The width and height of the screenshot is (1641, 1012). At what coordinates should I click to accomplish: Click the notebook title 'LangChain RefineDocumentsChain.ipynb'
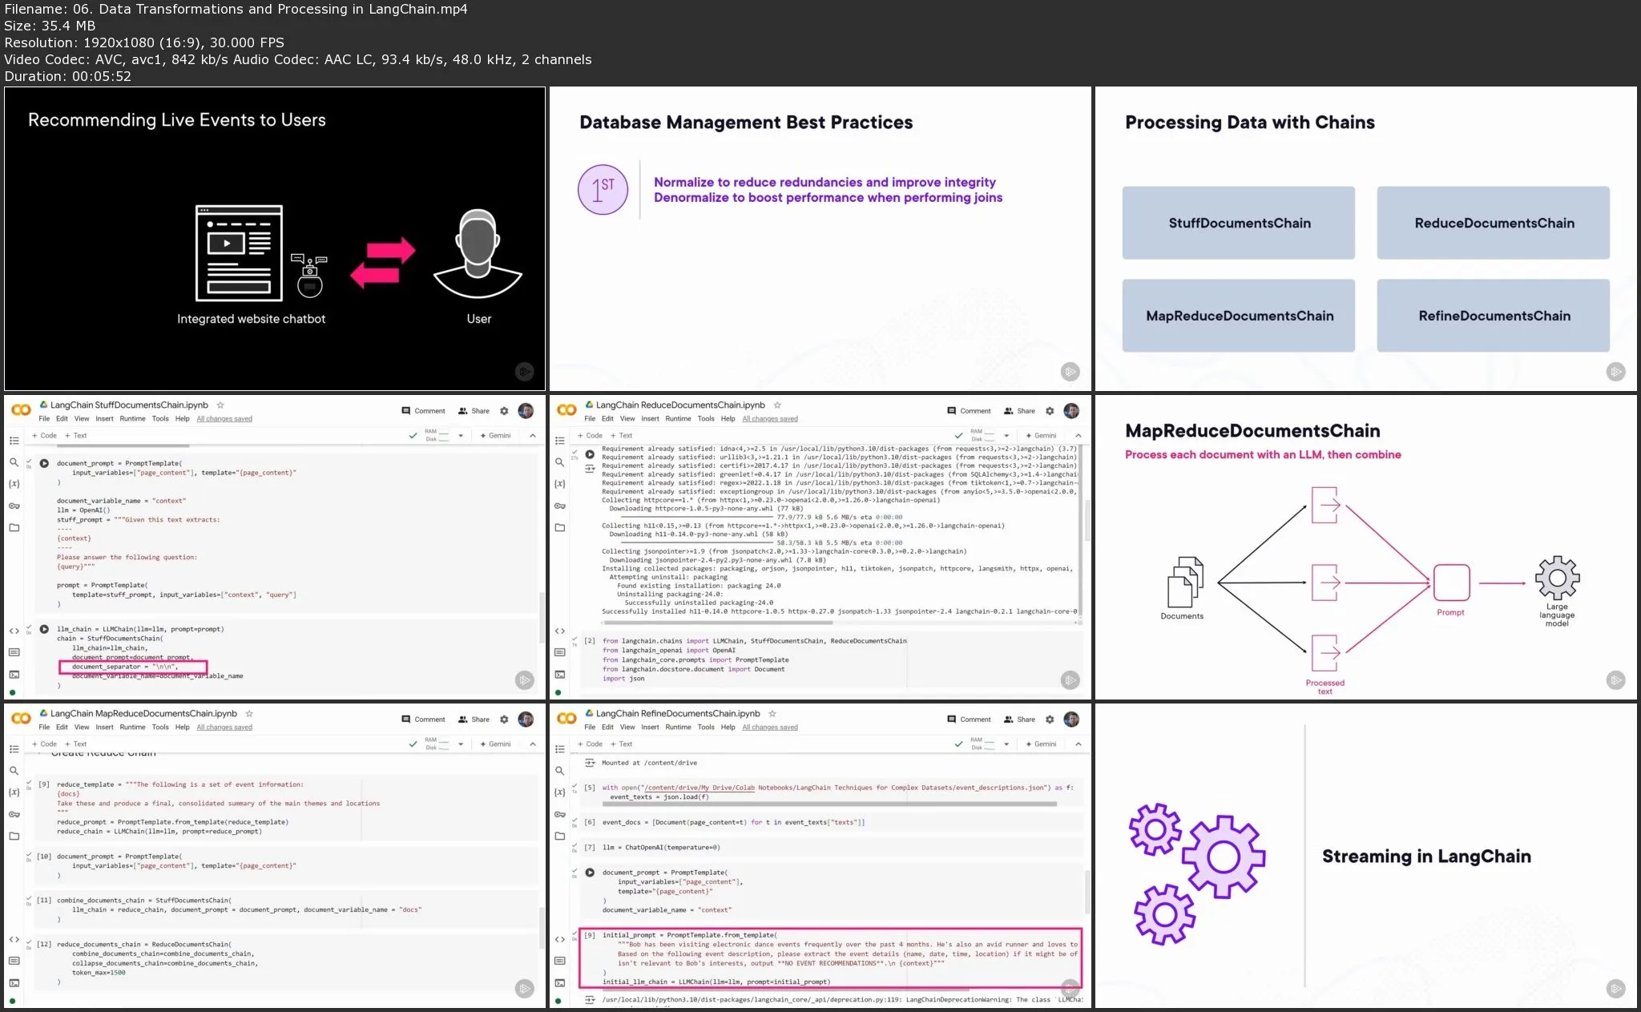click(678, 714)
